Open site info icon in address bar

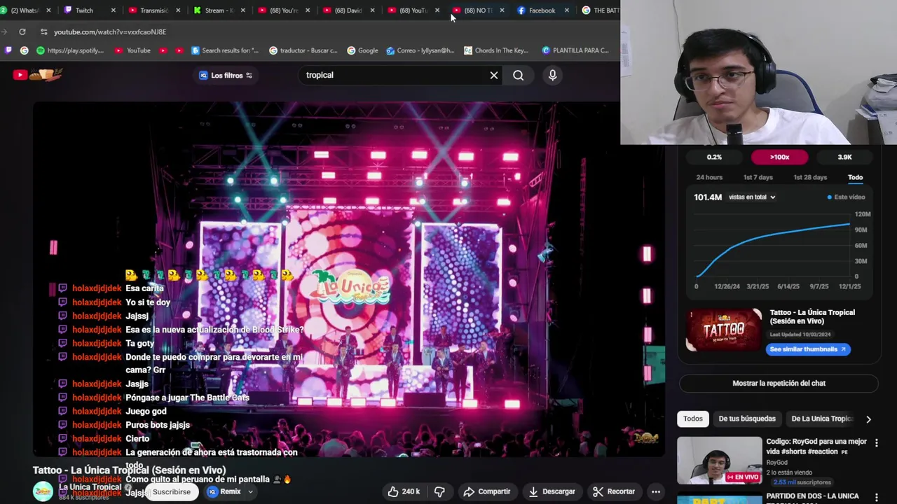click(43, 31)
